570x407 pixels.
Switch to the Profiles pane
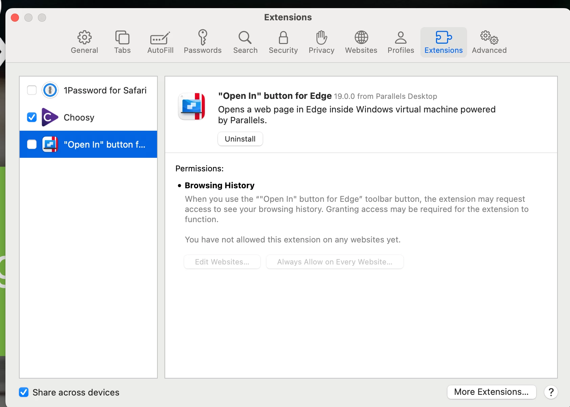click(x=401, y=42)
